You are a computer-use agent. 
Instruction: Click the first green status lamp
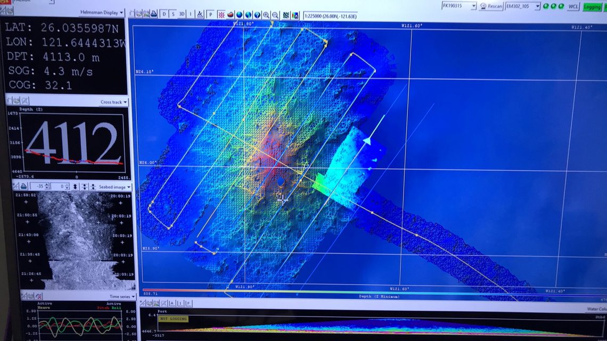pos(546,6)
